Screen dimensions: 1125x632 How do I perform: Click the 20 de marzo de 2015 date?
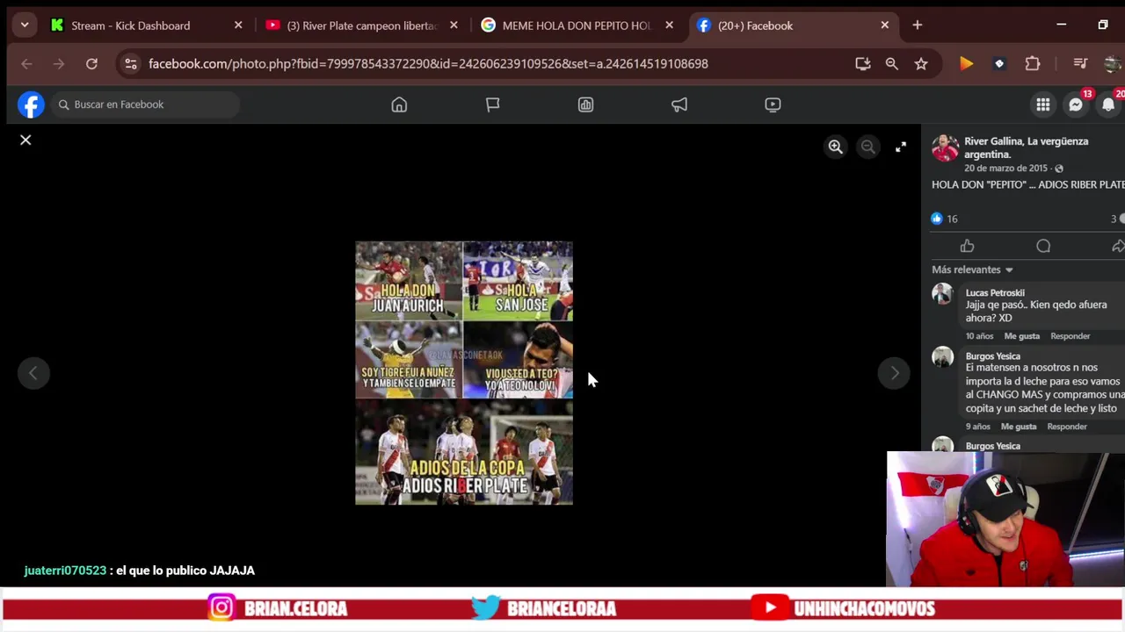1005,168
